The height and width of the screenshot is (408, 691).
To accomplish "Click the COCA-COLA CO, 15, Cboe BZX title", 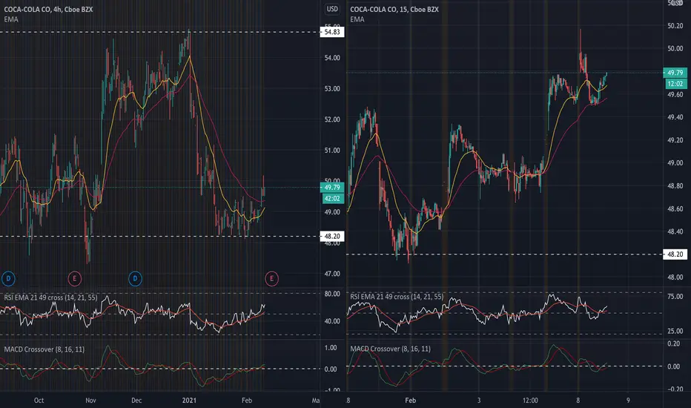I will click(x=394, y=9).
